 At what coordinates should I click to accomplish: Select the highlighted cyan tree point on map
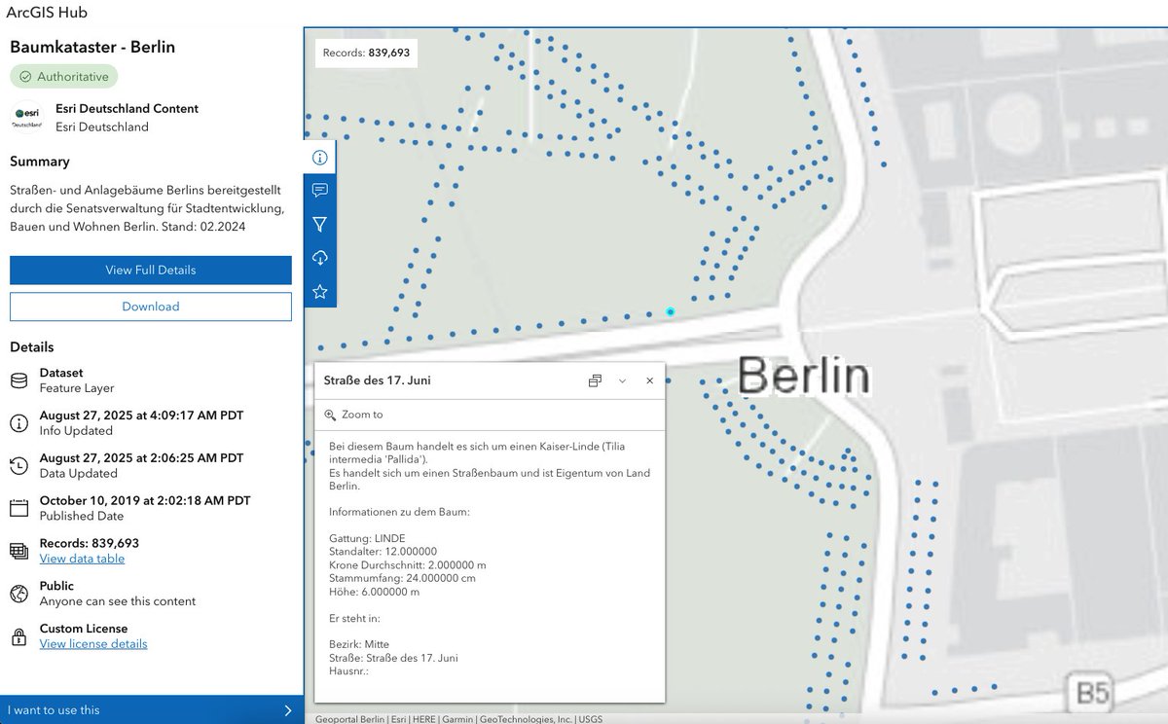(x=671, y=311)
